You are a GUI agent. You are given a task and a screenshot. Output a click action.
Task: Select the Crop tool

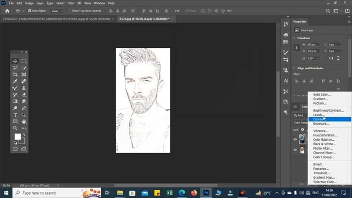click(15, 75)
